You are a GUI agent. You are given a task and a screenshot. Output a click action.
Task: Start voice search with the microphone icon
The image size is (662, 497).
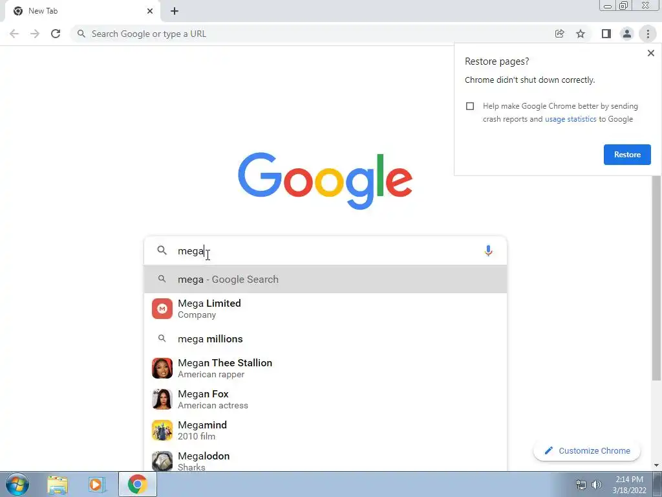click(488, 250)
